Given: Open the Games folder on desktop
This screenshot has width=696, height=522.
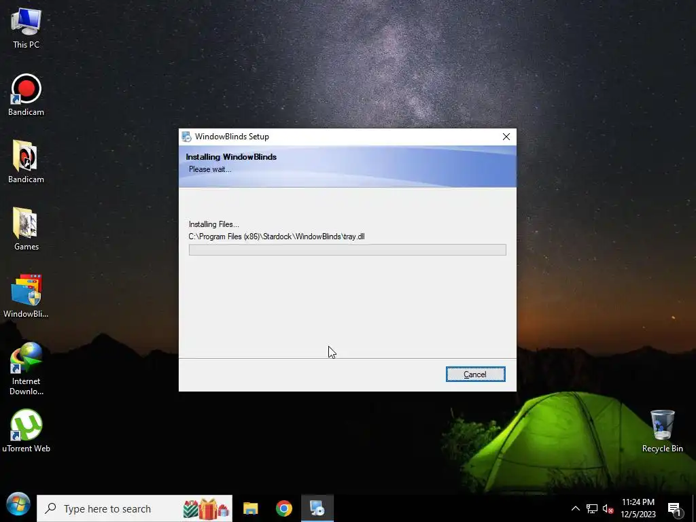Looking at the screenshot, I should 26,229.
